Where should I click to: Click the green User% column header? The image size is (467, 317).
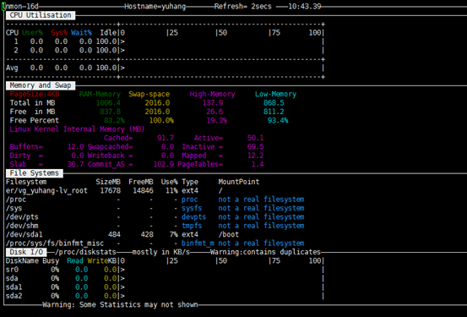tap(32, 33)
